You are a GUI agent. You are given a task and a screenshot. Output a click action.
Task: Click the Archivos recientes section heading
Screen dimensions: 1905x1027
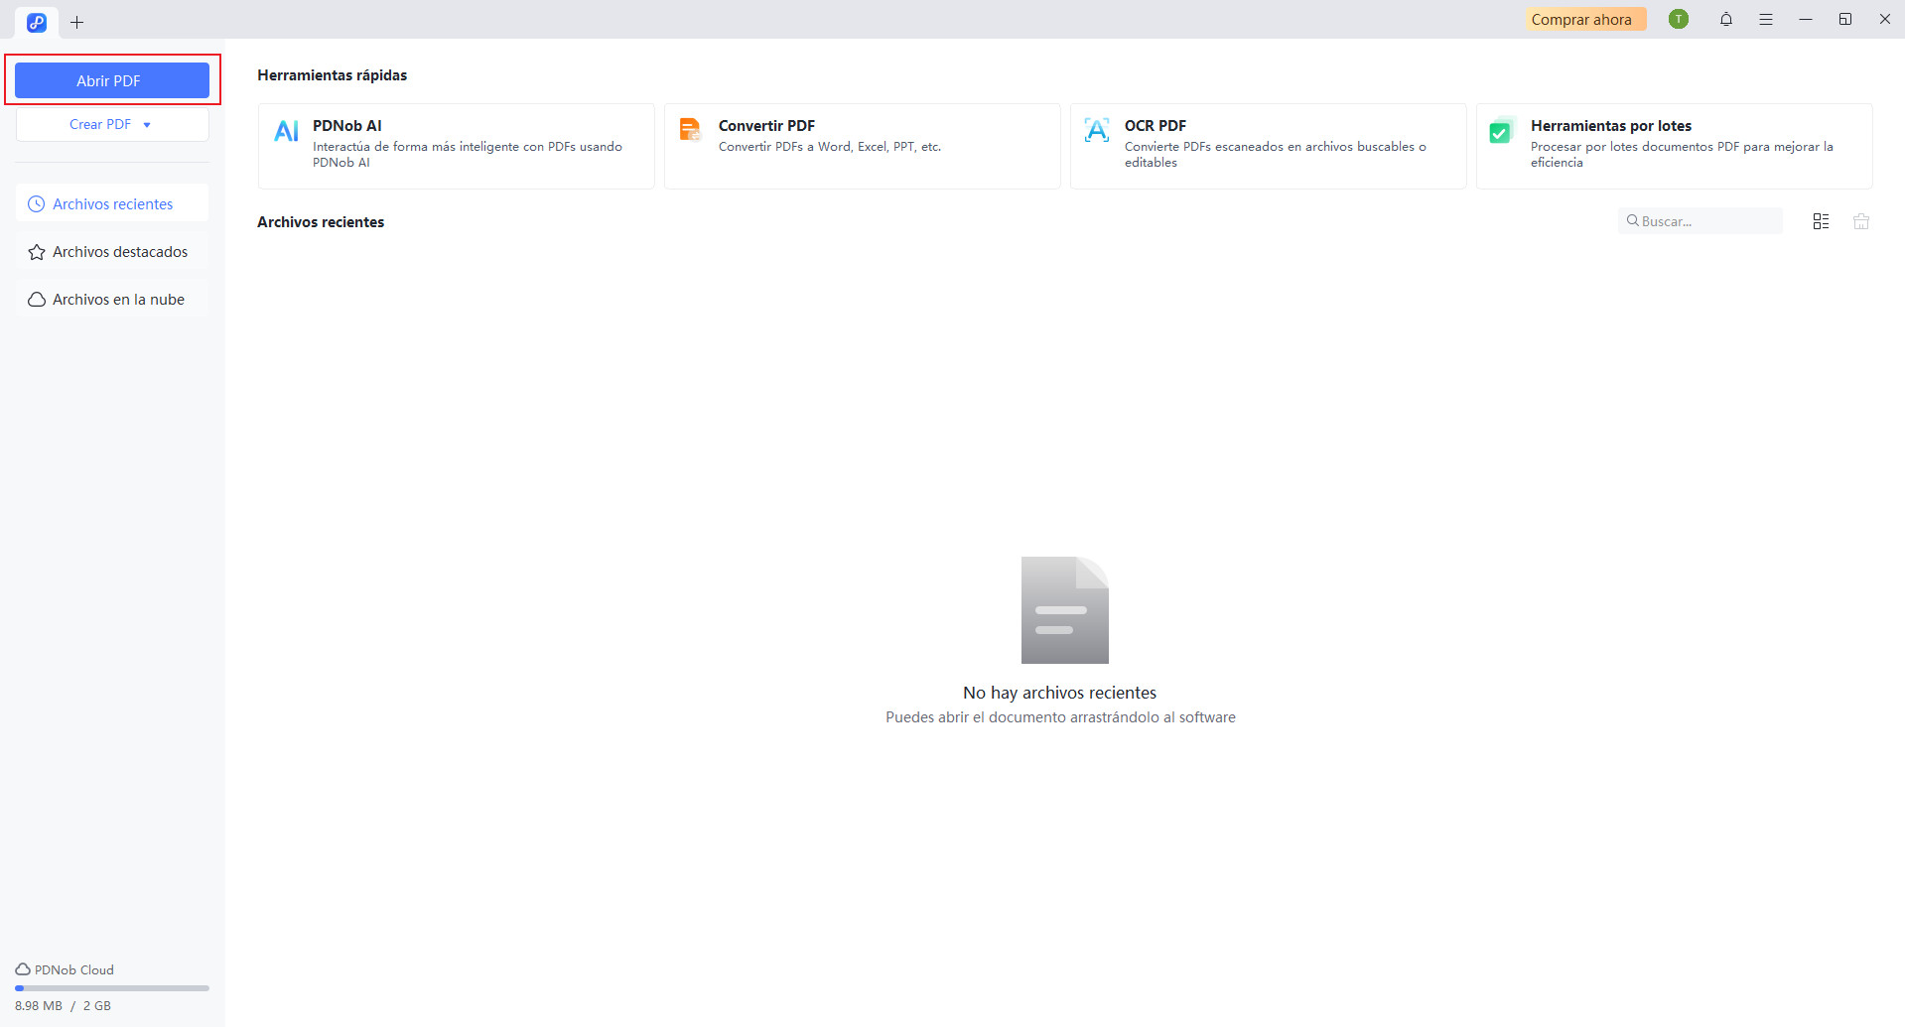pos(321,222)
